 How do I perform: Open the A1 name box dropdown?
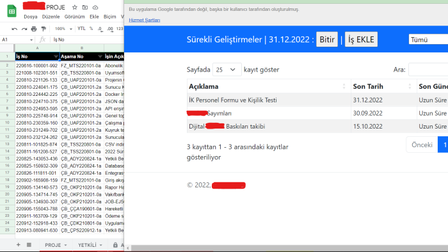pos(31,40)
